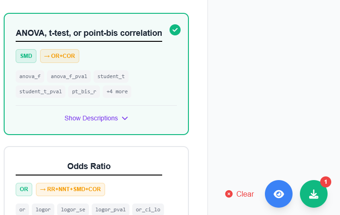Click the OR badge on Odds Ratio card
The height and width of the screenshot is (215, 340).
[24, 189]
